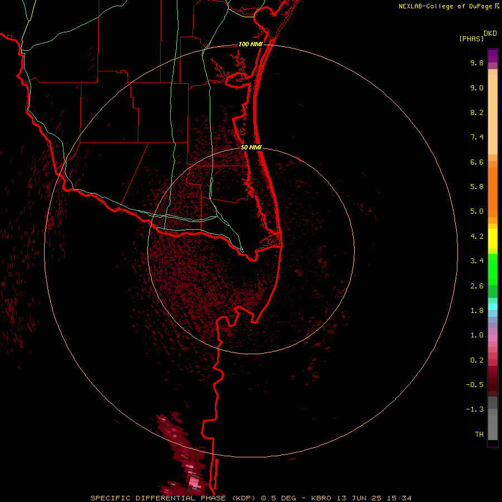Click the 9.0 scale value
The height and width of the screenshot is (502, 502).
(x=477, y=88)
